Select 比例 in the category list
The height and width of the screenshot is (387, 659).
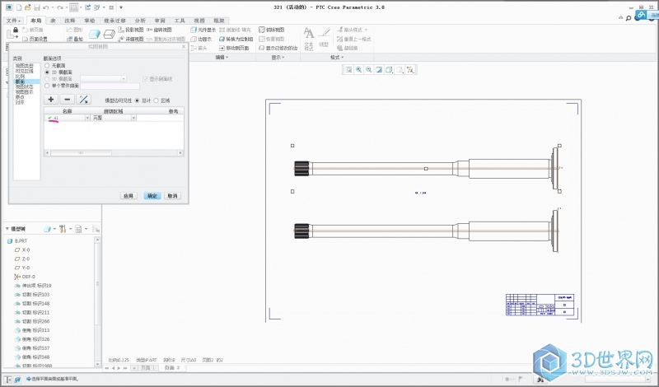tap(20, 77)
